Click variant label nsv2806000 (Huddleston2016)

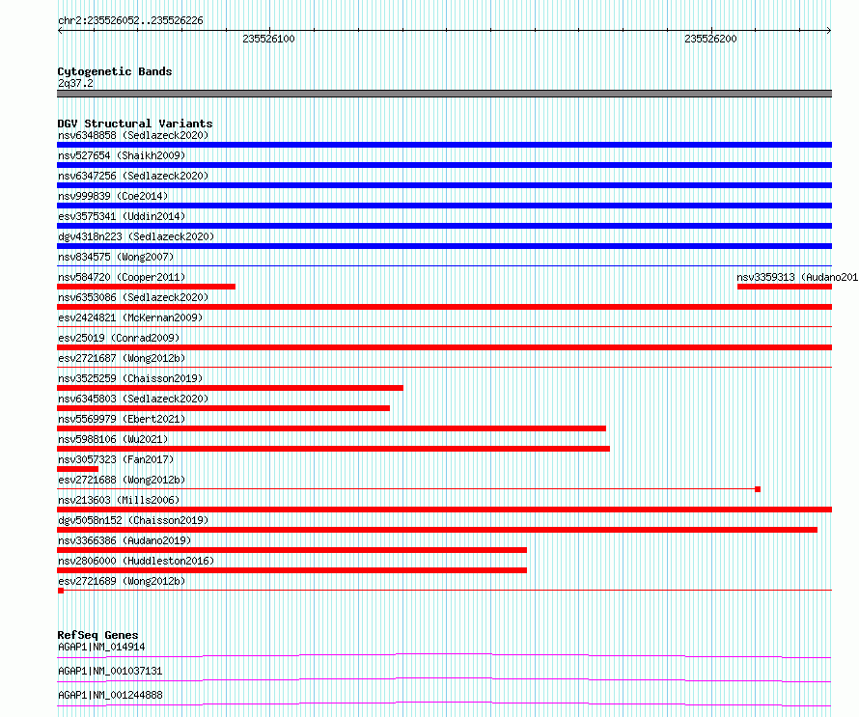136,561
